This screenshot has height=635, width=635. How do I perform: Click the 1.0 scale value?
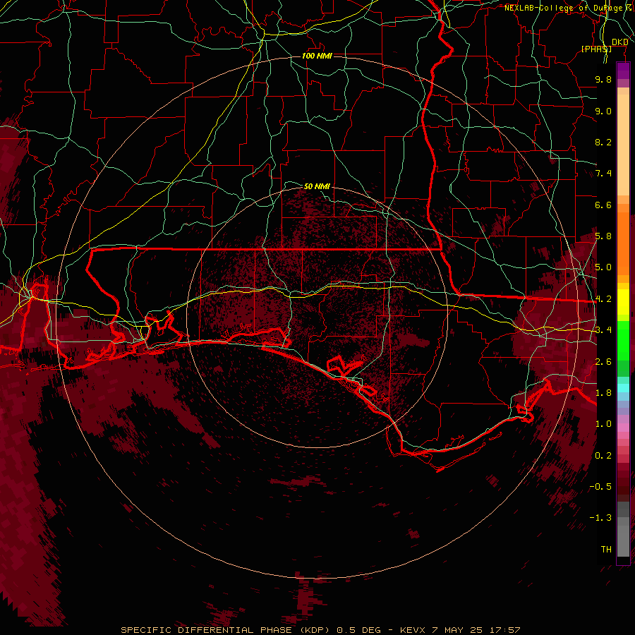[603, 424]
